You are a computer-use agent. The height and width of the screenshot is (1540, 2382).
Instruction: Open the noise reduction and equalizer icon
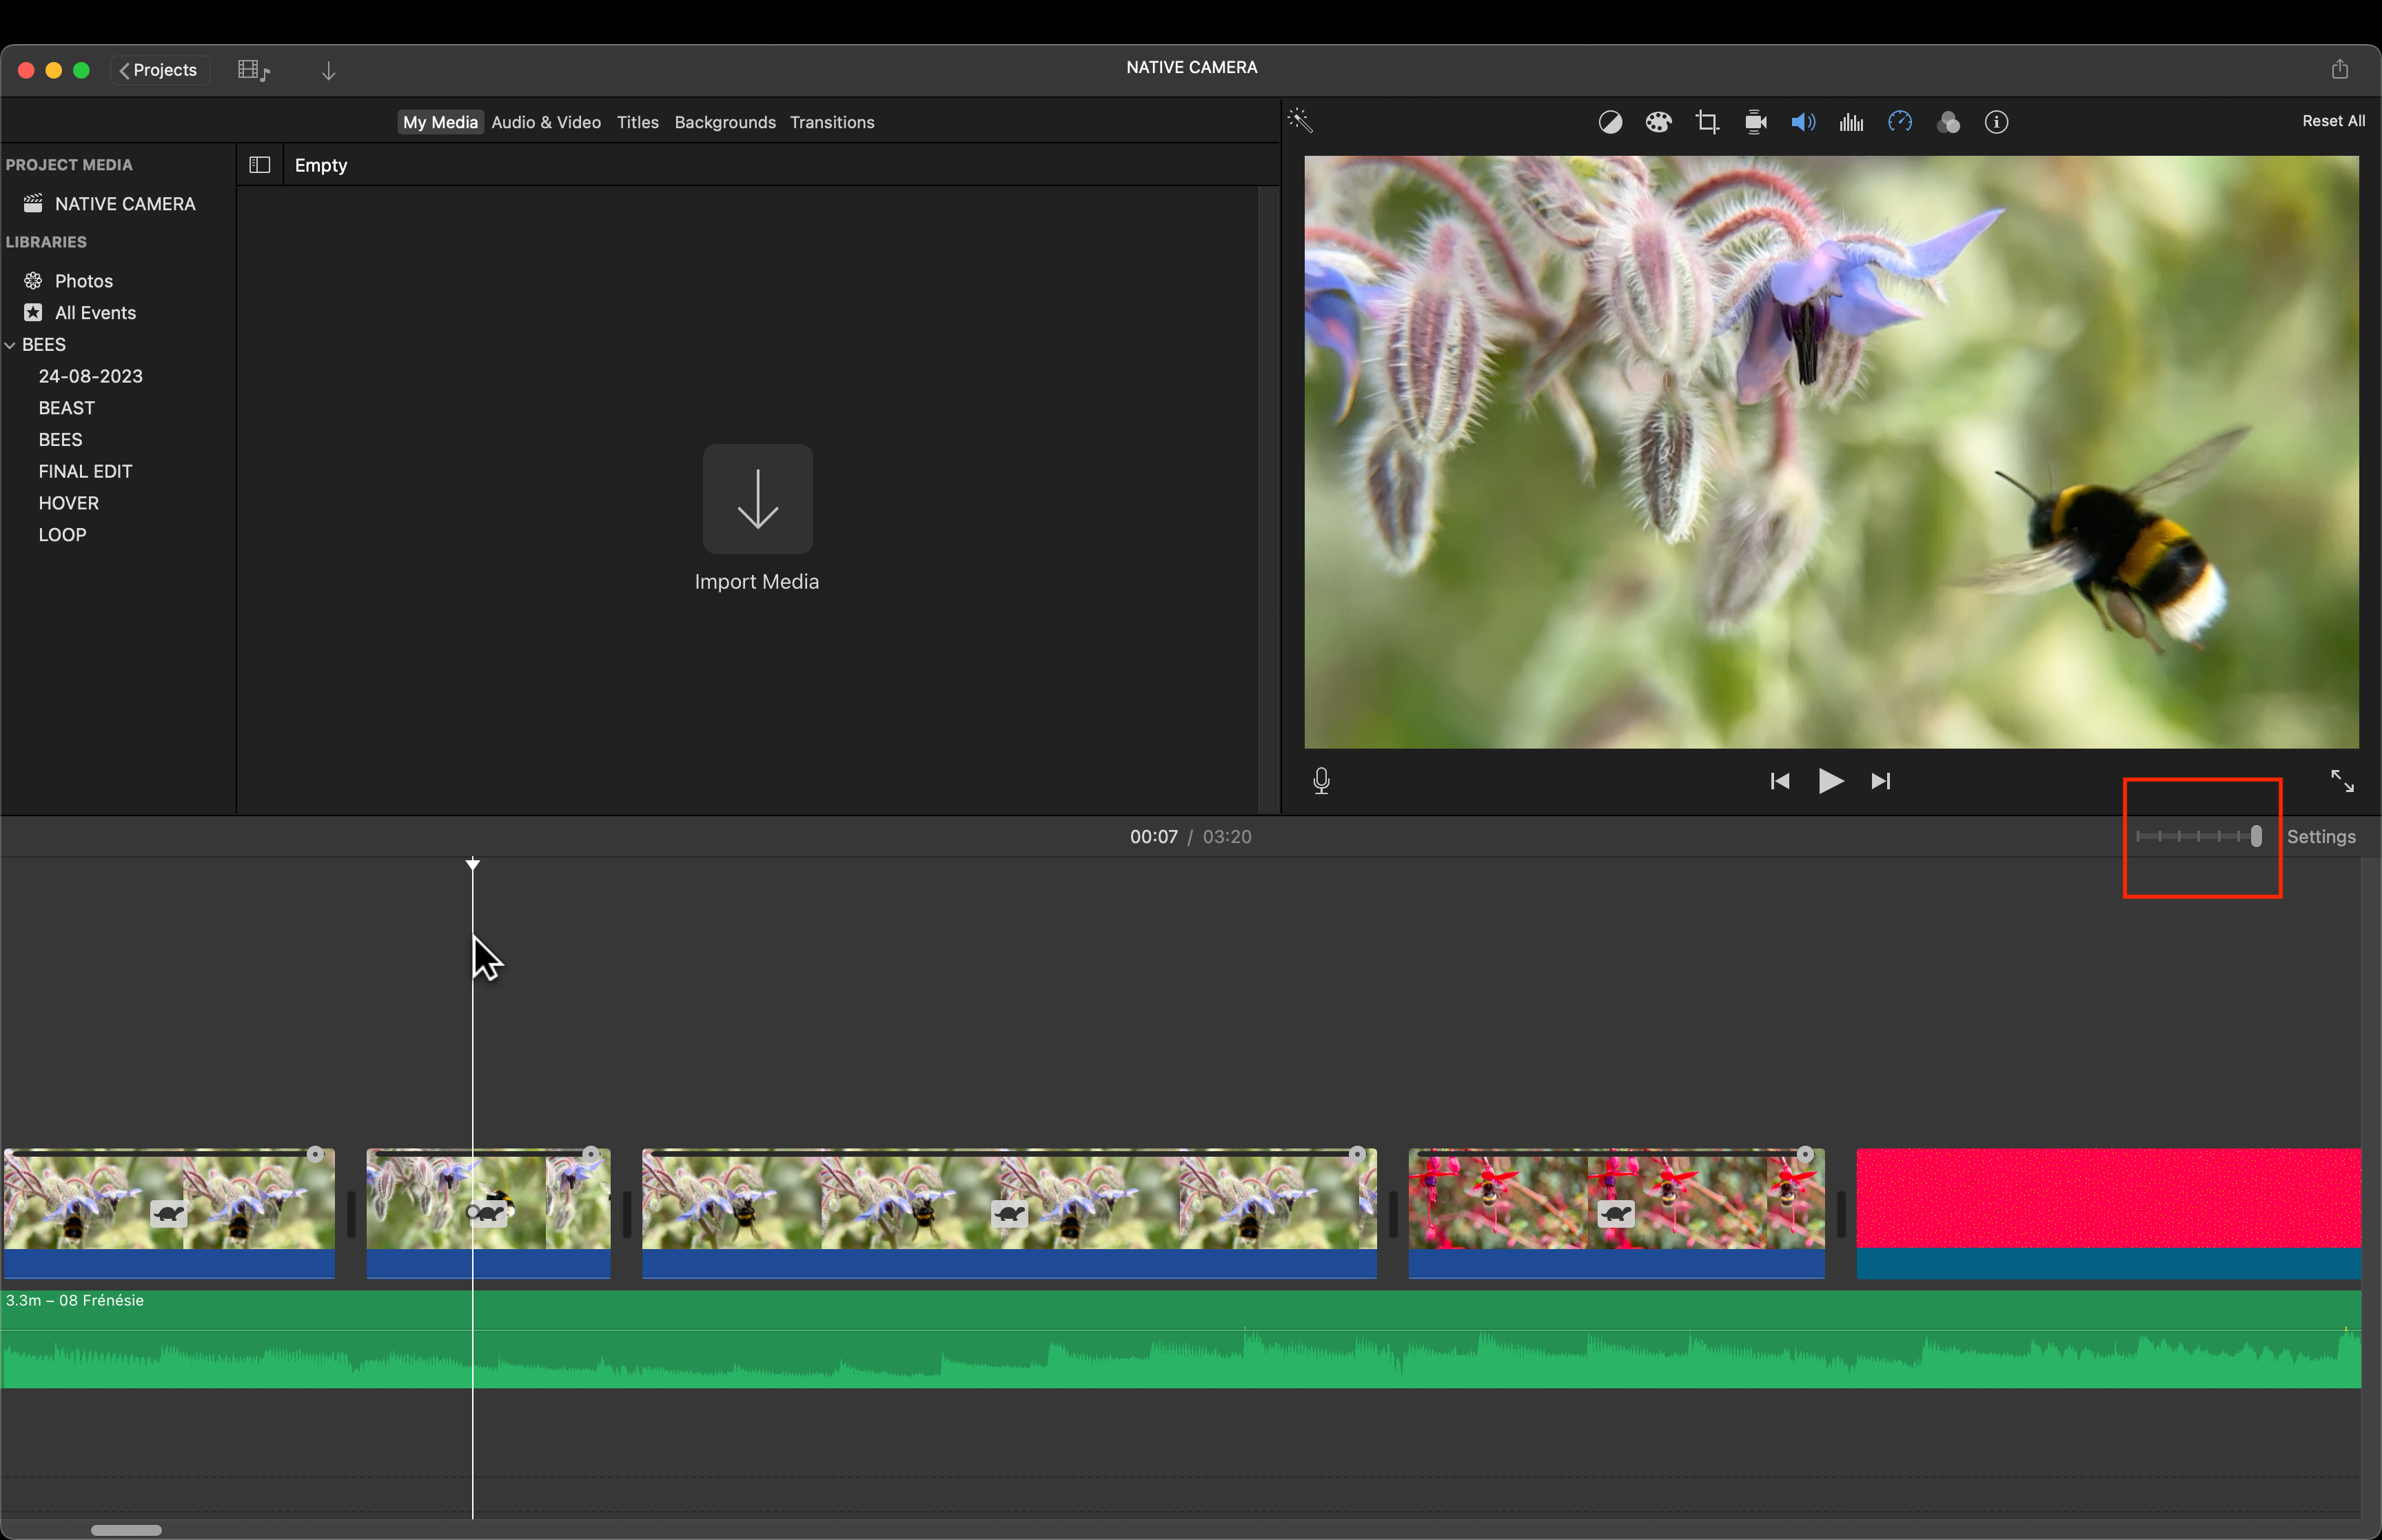coord(1851,122)
